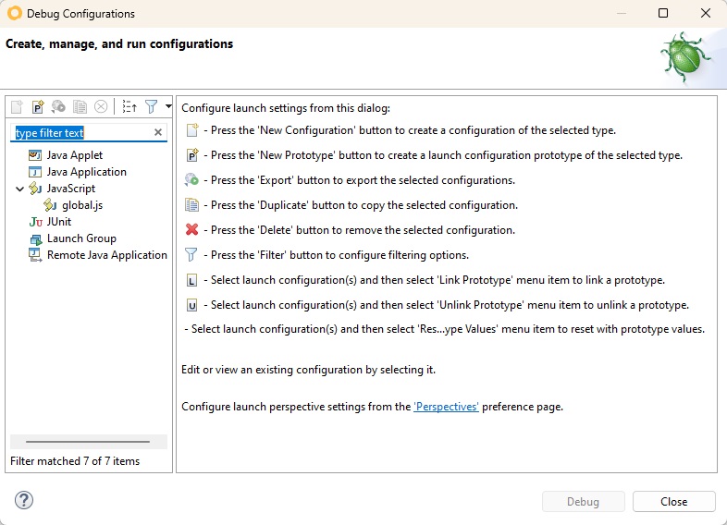Open the filter dropdown arrow beside the funnel
The height and width of the screenshot is (525, 727).
tap(167, 106)
